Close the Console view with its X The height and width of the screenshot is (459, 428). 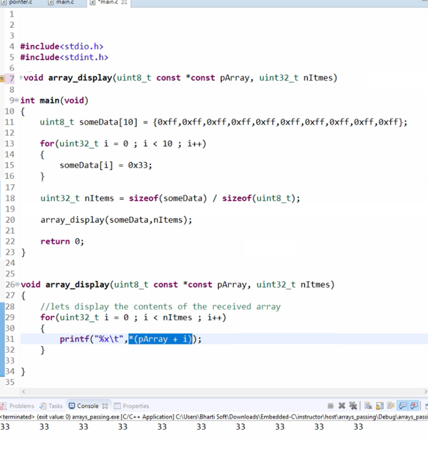pyautogui.click(x=105, y=406)
